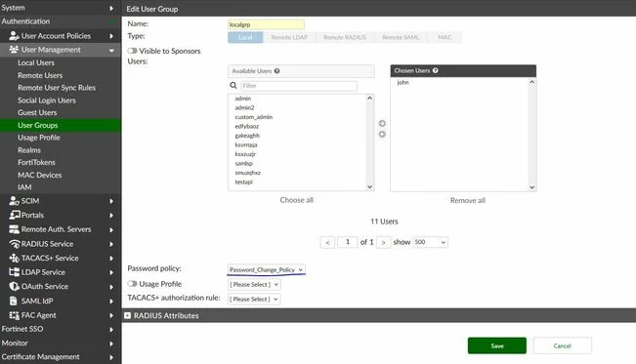Open Social Login Users

click(x=47, y=101)
